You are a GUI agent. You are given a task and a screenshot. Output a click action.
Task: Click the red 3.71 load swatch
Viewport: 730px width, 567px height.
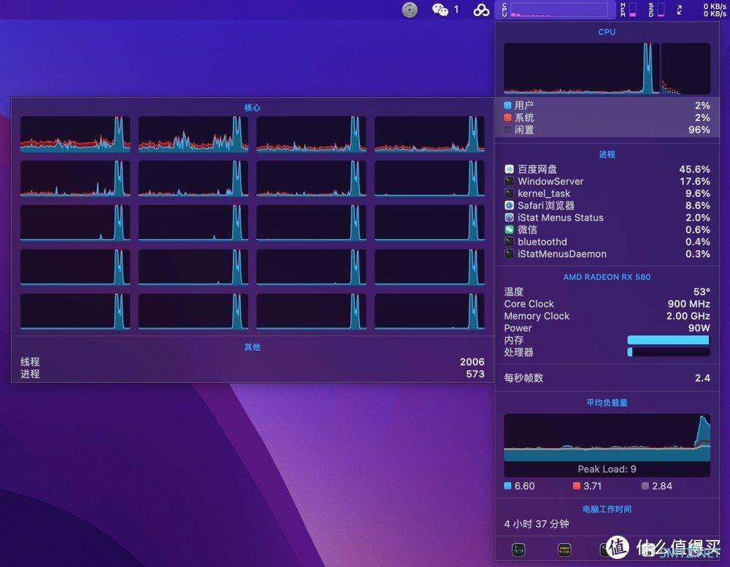pyautogui.click(x=577, y=486)
